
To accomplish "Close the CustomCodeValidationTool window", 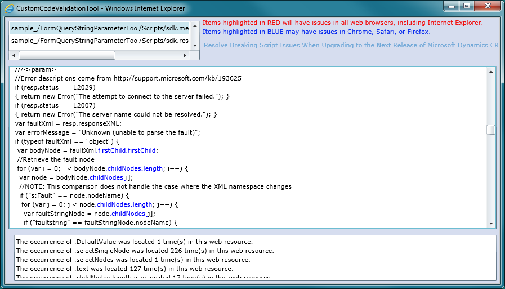I will coord(488,6).
